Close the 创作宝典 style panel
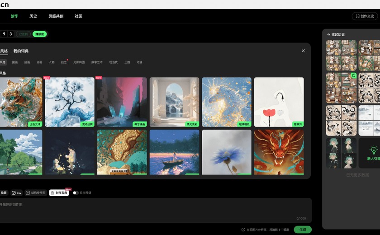Image resolution: width=380 pixels, height=235 pixels. click(303, 51)
